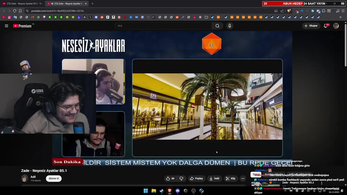The width and height of the screenshot is (347, 195).
Task: Start voice search with microphone icon
Action: tap(230, 26)
